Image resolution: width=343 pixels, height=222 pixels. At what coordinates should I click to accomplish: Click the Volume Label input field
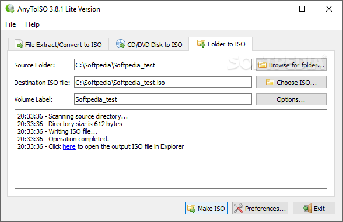click(x=163, y=99)
